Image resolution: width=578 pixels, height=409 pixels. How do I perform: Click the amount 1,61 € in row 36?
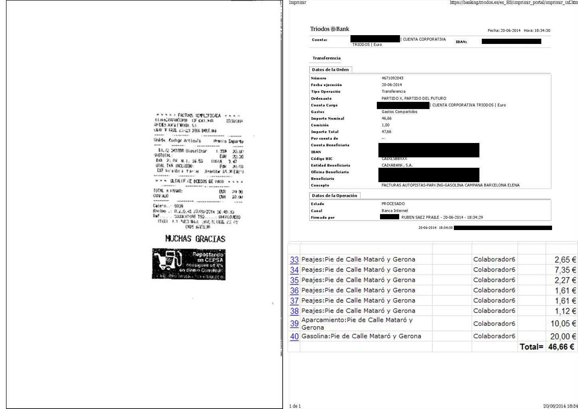(565, 291)
